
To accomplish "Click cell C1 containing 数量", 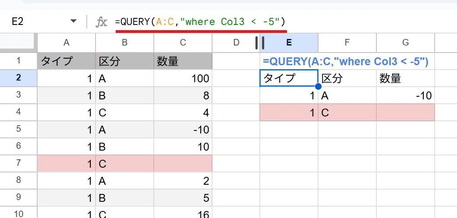I will pos(183,61).
